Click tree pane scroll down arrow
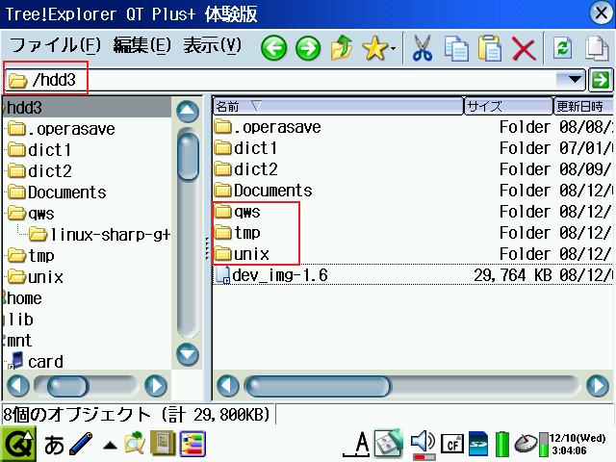The image size is (616, 462). click(x=188, y=355)
